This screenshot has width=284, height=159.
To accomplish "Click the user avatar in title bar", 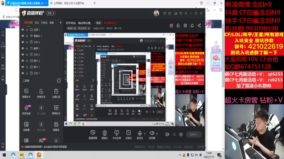I will coord(156,13).
